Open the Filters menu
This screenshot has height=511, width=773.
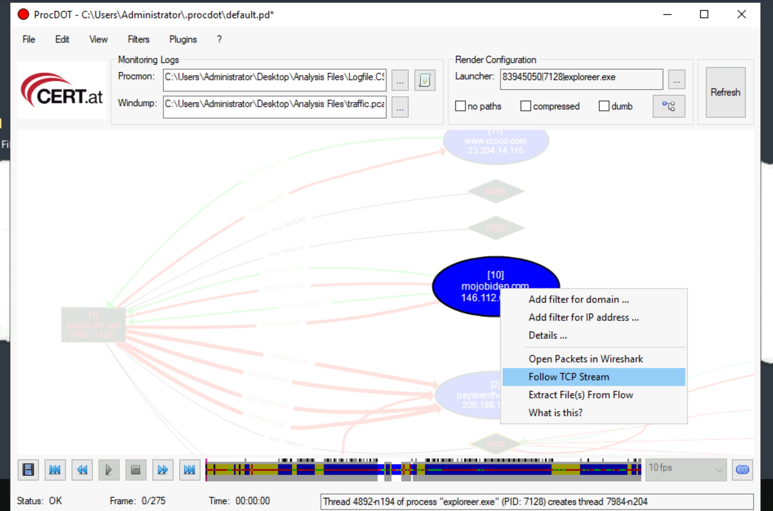(x=138, y=39)
